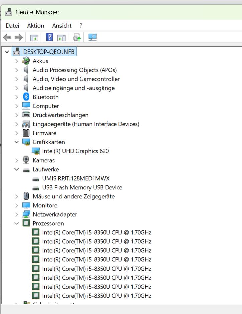Click the Monitore screen icon
Viewport: 242px width, 314px height.
26,205
